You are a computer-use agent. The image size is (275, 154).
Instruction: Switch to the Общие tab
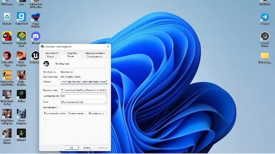51,56
